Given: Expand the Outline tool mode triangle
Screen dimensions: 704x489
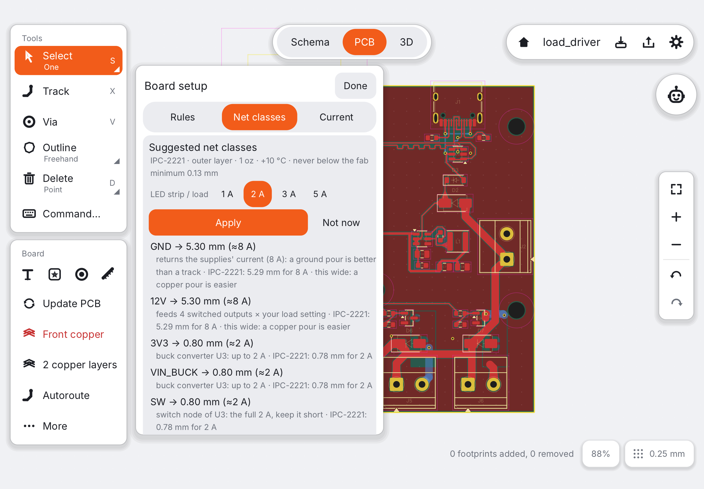Looking at the screenshot, I should [117, 161].
